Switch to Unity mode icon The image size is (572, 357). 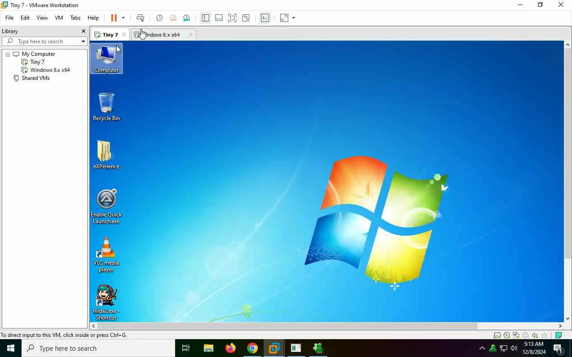coord(246,18)
